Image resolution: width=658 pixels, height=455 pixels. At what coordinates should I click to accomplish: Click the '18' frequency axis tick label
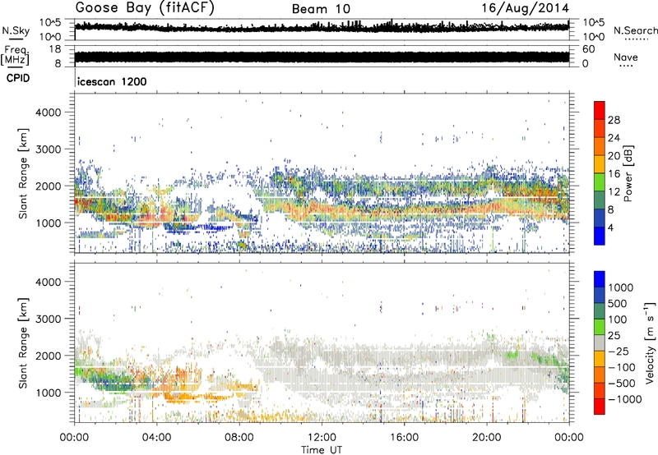tap(55, 49)
